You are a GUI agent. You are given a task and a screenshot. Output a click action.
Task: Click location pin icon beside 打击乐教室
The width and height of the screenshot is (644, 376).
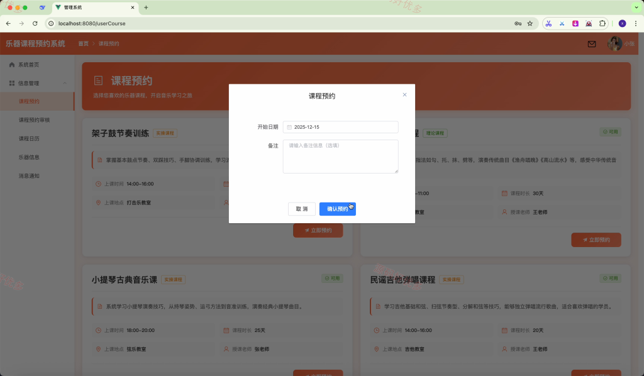[98, 203]
